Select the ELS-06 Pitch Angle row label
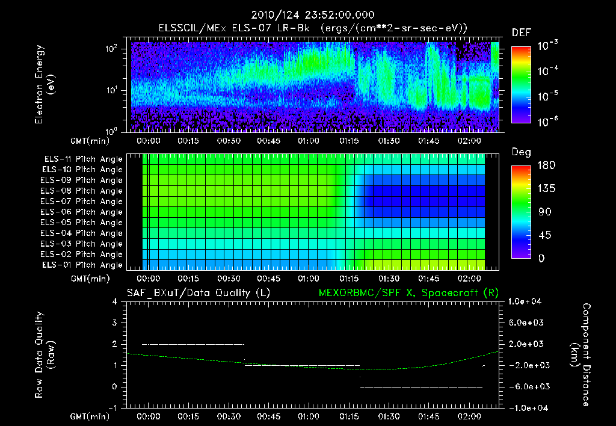This screenshot has height=426, width=616. [x=82, y=212]
